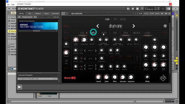The image size is (185, 104).
Task: Select the hihat drum tab
Action: tap(125, 33)
